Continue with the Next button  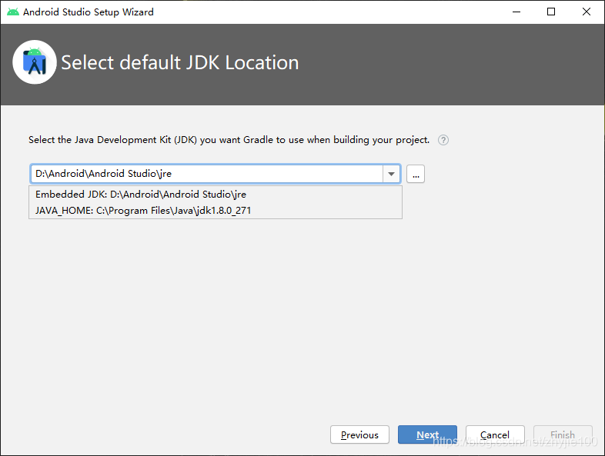(427, 434)
